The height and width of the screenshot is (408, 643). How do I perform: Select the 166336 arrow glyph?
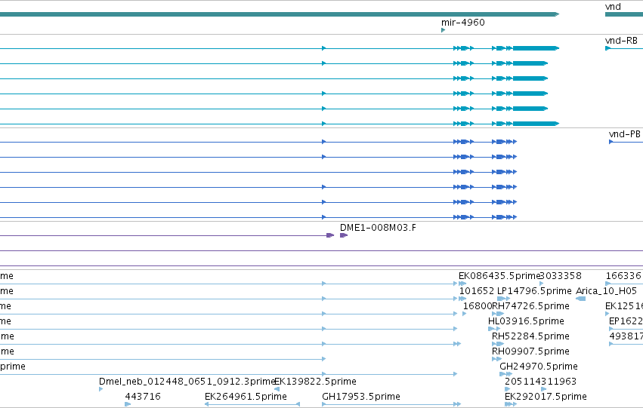coord(608,284)
